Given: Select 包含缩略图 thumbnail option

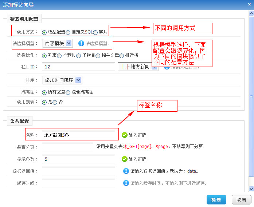Looking at the screenshot, I should 68,92.
